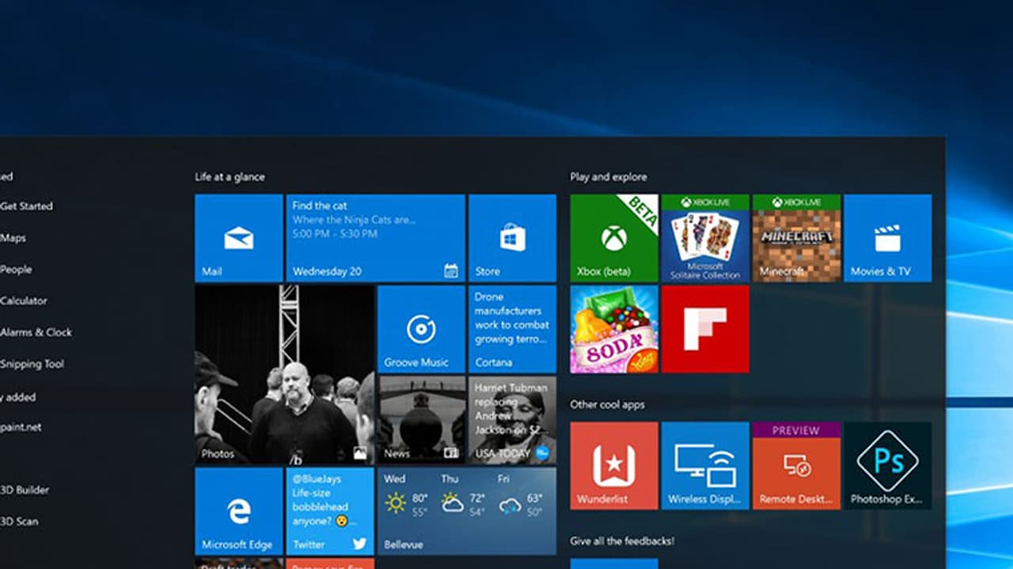Open Microsoft Solitaire Collection tile
This screenshot has width=1013, height=569.
pos(704,238)
